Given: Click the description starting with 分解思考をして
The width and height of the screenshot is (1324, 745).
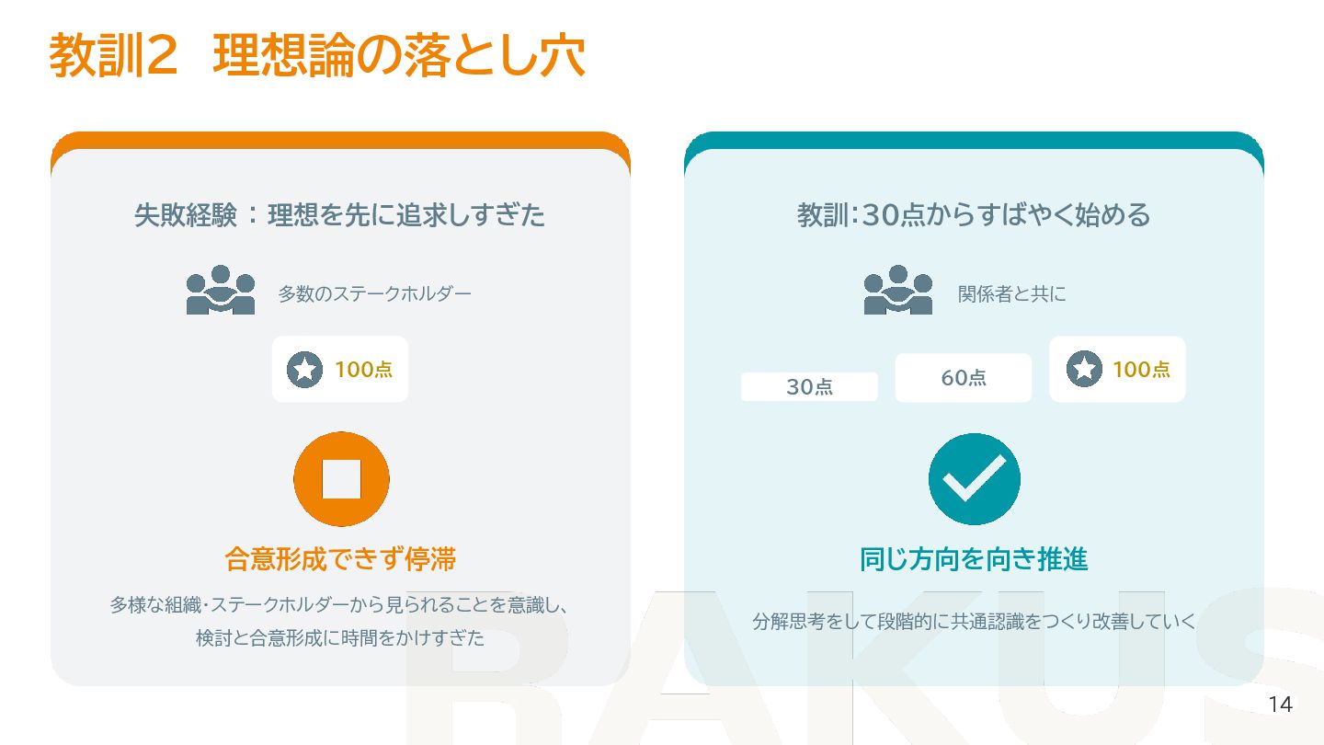Looking at the screenshot, I should coord(974,622).
